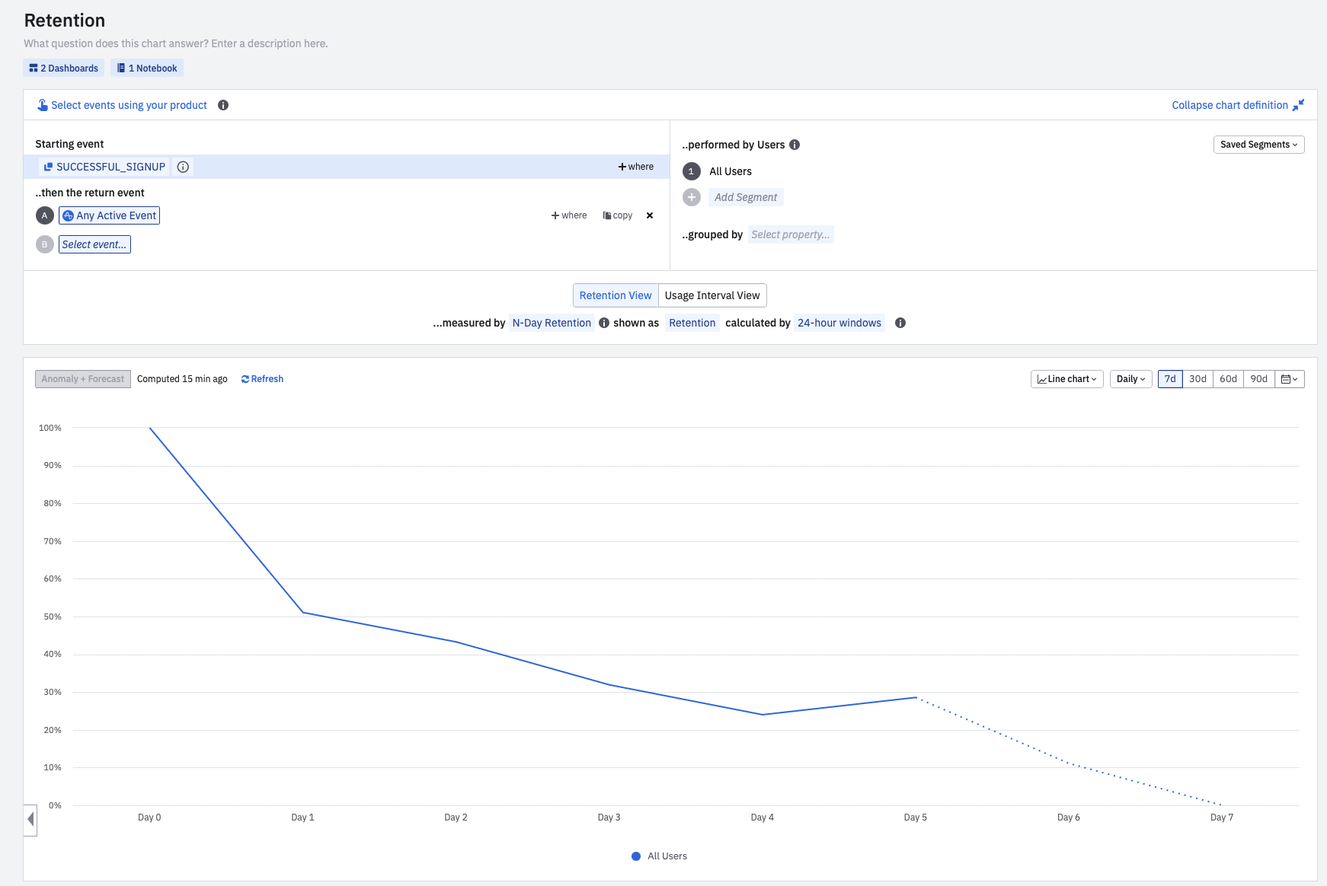Collapse the chart definition
This screenshot has width=1327, height=886.
click(1237, 105)
